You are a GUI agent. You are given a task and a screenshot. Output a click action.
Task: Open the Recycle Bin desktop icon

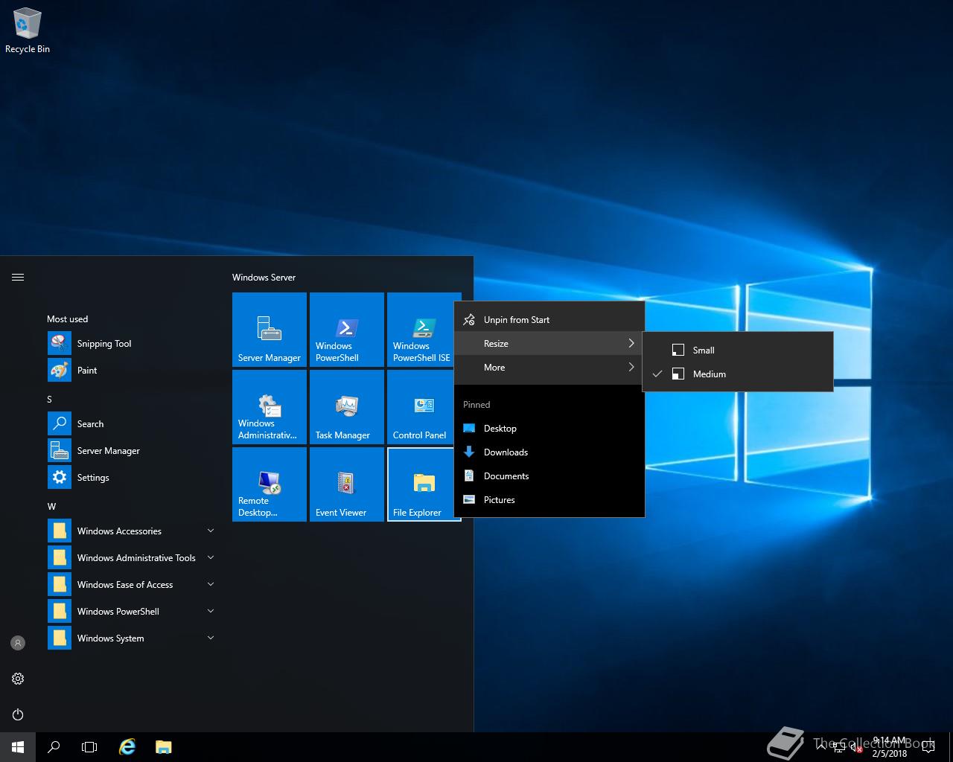tap(28, 31)
